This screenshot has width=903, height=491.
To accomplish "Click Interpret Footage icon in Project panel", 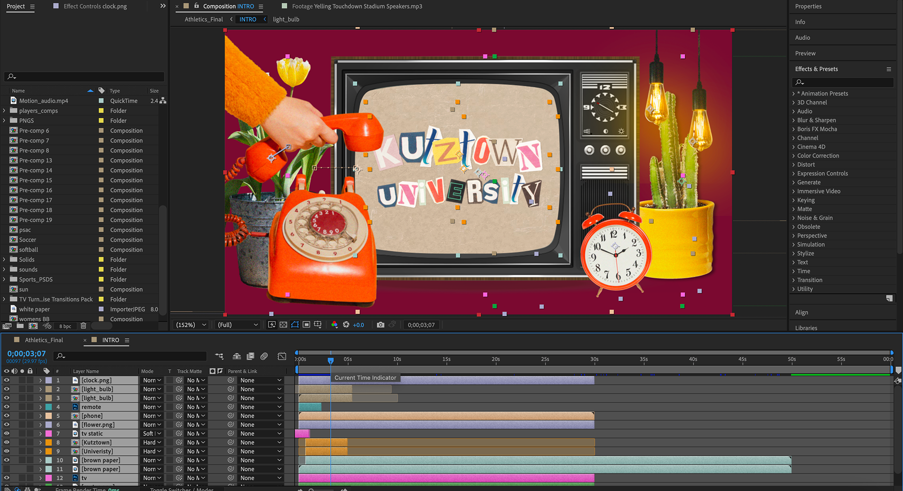I will coord(7,326).
